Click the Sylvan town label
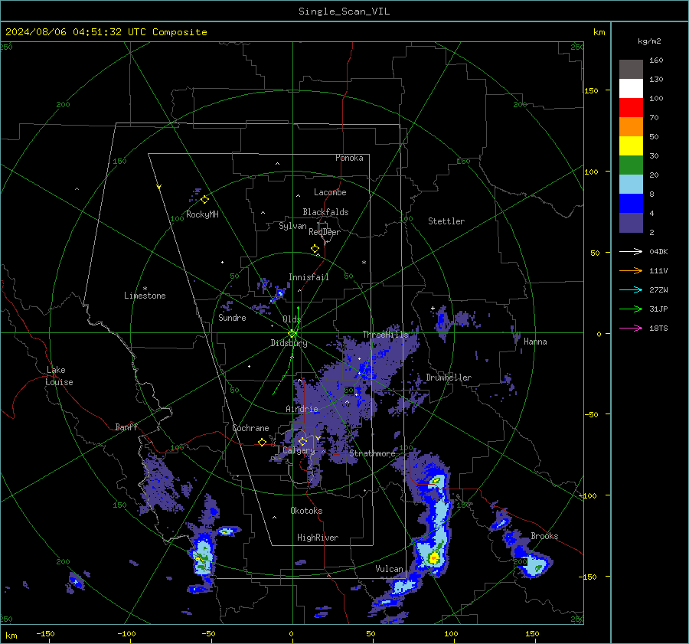The height and width of the screenshot is (644, 689). point(292,226)
